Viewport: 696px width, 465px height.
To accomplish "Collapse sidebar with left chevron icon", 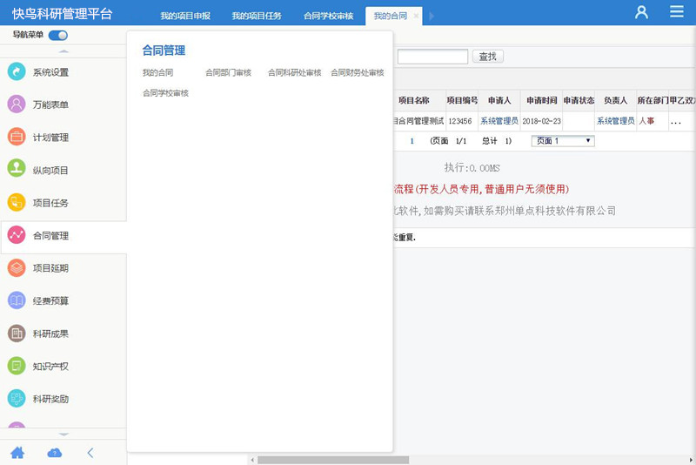I will tap(90, 453).
